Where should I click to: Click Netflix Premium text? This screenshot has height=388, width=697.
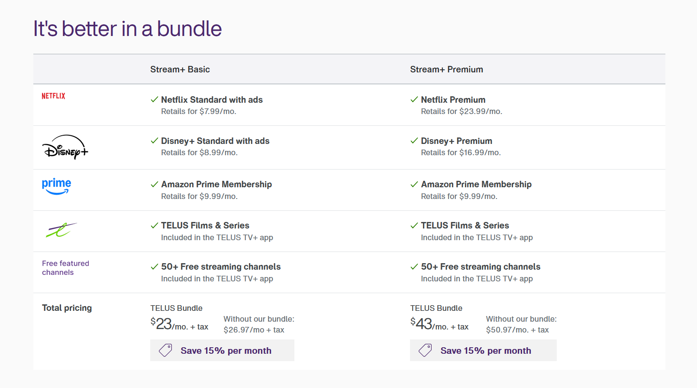pyautogui.click(x=453, y=100)
